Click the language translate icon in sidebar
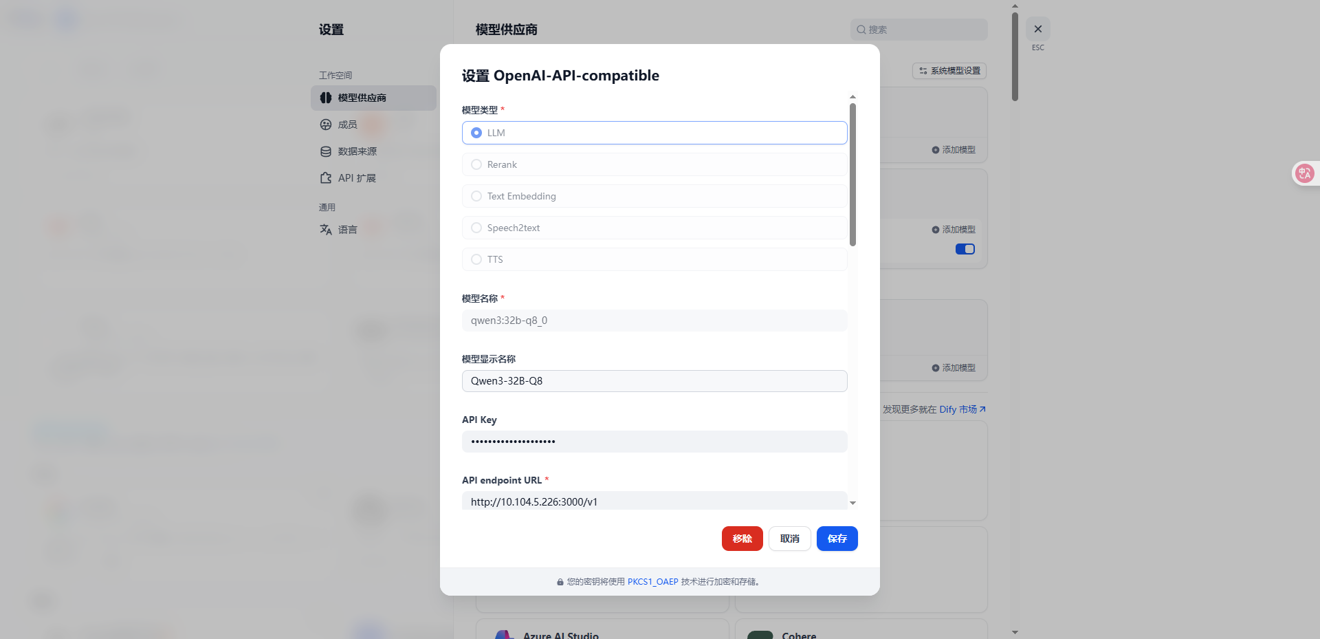 [x=326, y=230]
